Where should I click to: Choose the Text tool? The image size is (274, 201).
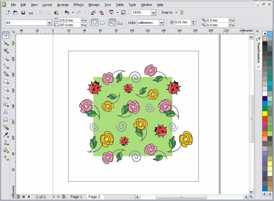tap(6, 112)
